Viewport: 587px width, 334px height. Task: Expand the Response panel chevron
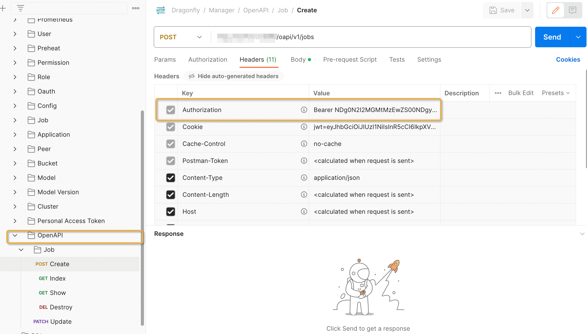(x=582, y=234)
